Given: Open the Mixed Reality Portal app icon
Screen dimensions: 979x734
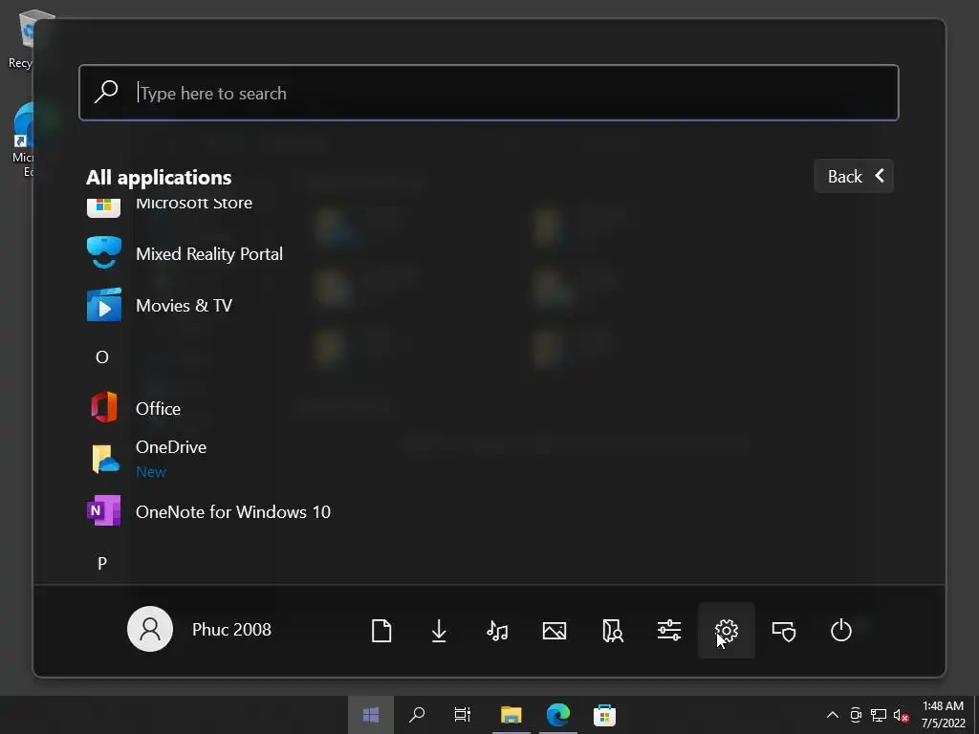Looking at the screenshot, I should [103, 252].
